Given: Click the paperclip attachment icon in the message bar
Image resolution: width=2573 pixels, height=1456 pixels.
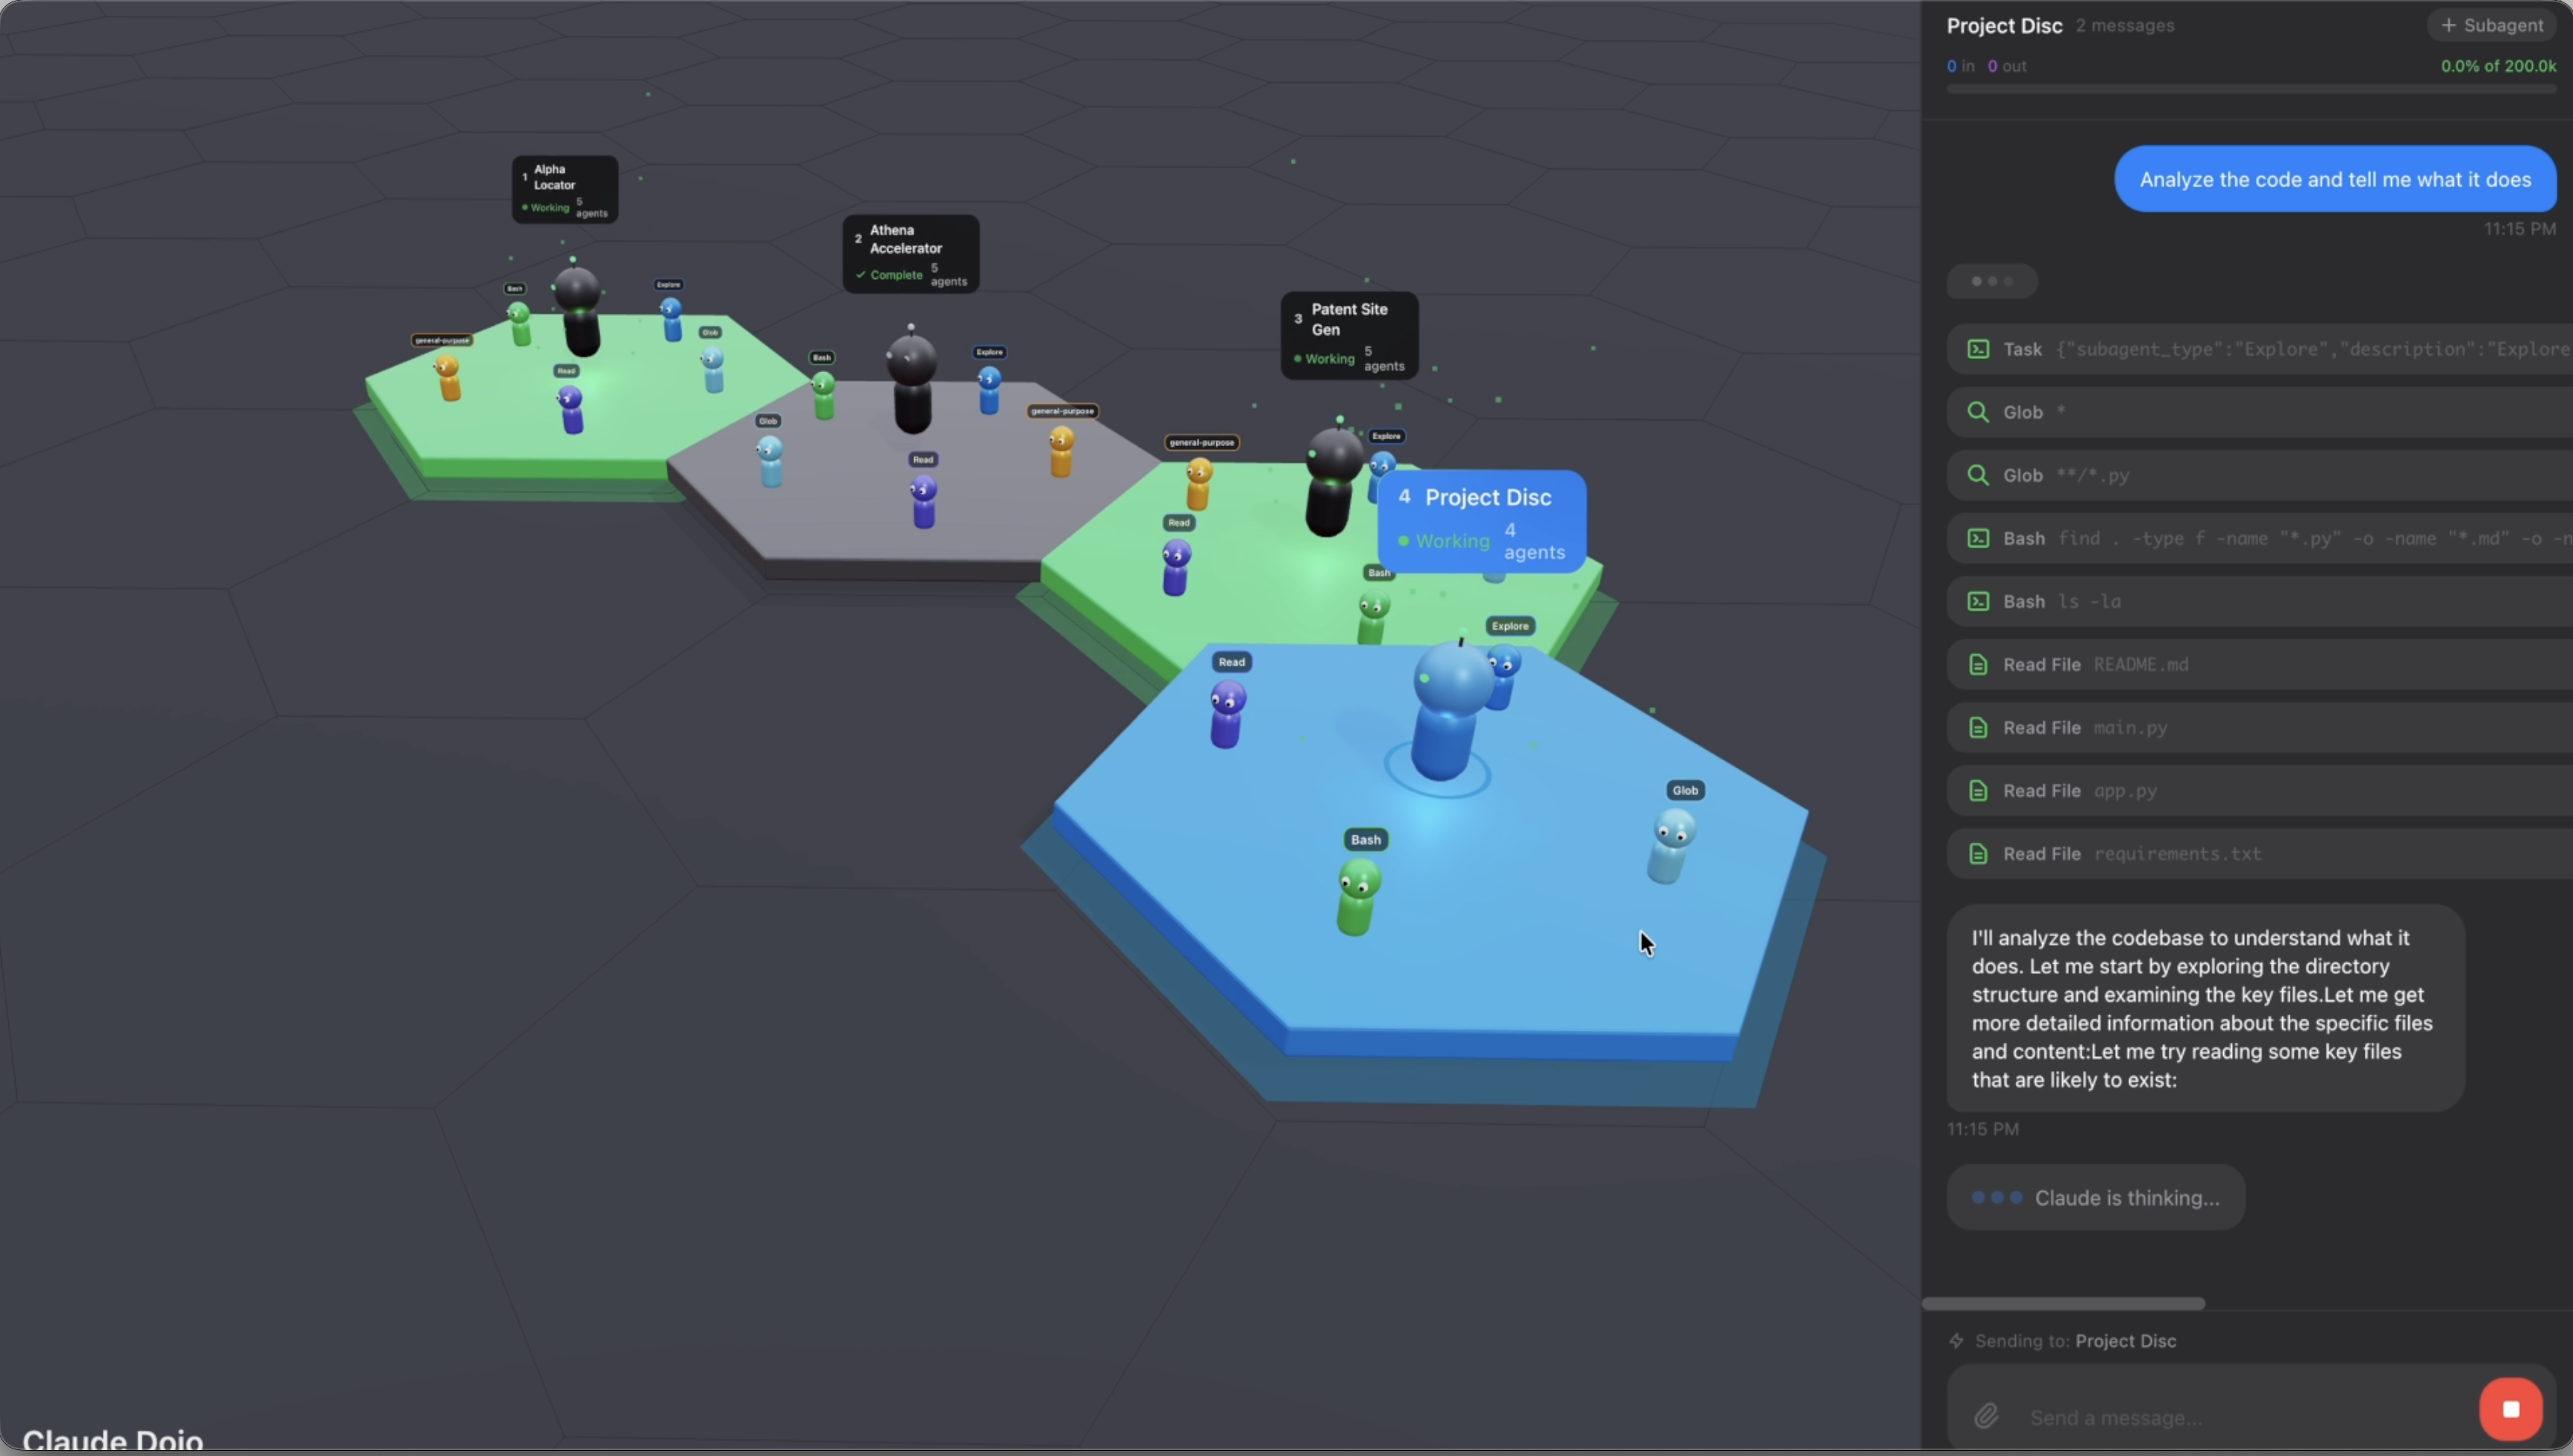Looking at the screenshot, I should tap(1988, 1415).
